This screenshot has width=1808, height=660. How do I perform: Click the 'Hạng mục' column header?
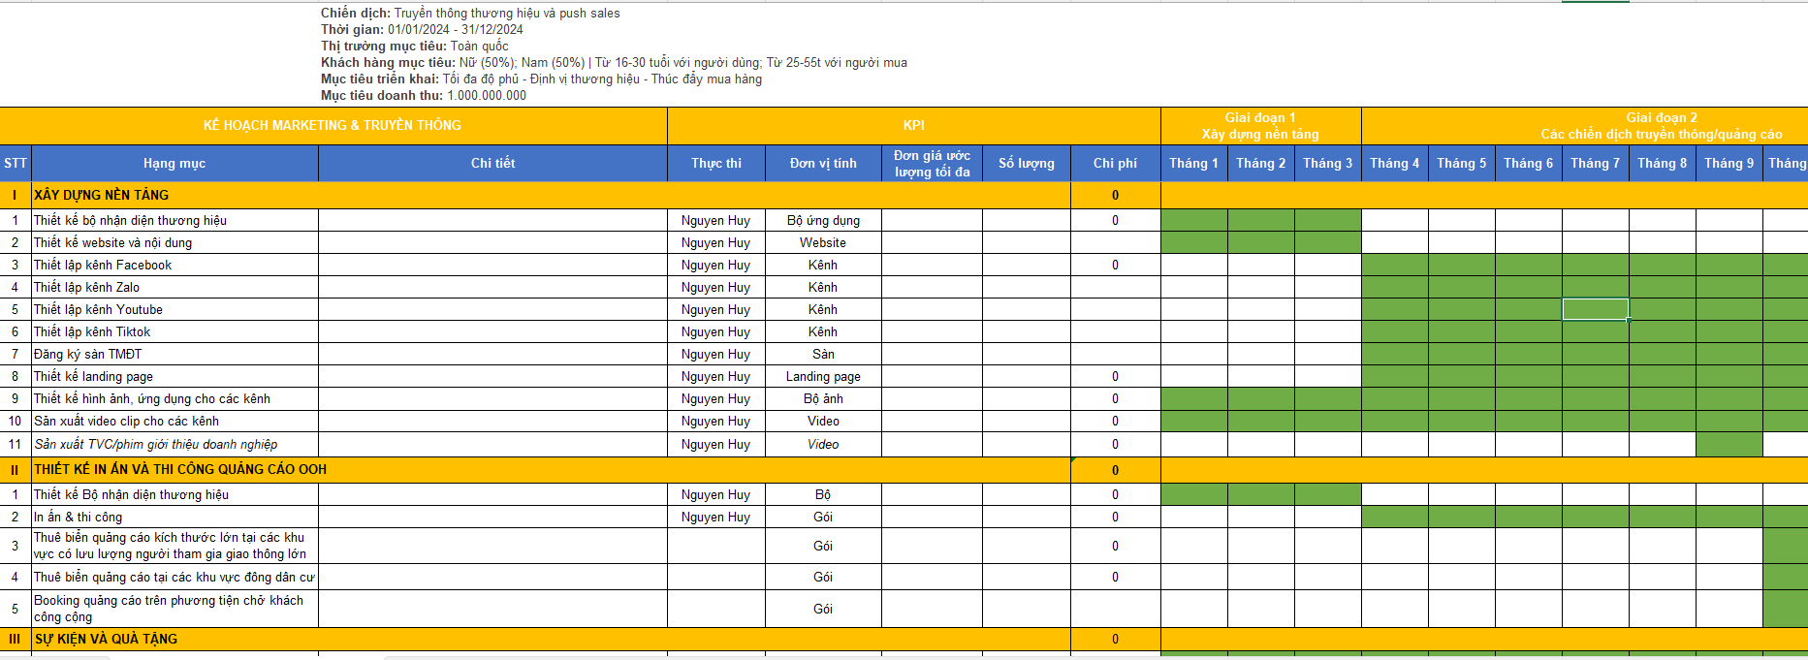174,163
